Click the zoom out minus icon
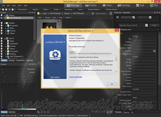The image size is (161, 117). [x=92, y=112]
